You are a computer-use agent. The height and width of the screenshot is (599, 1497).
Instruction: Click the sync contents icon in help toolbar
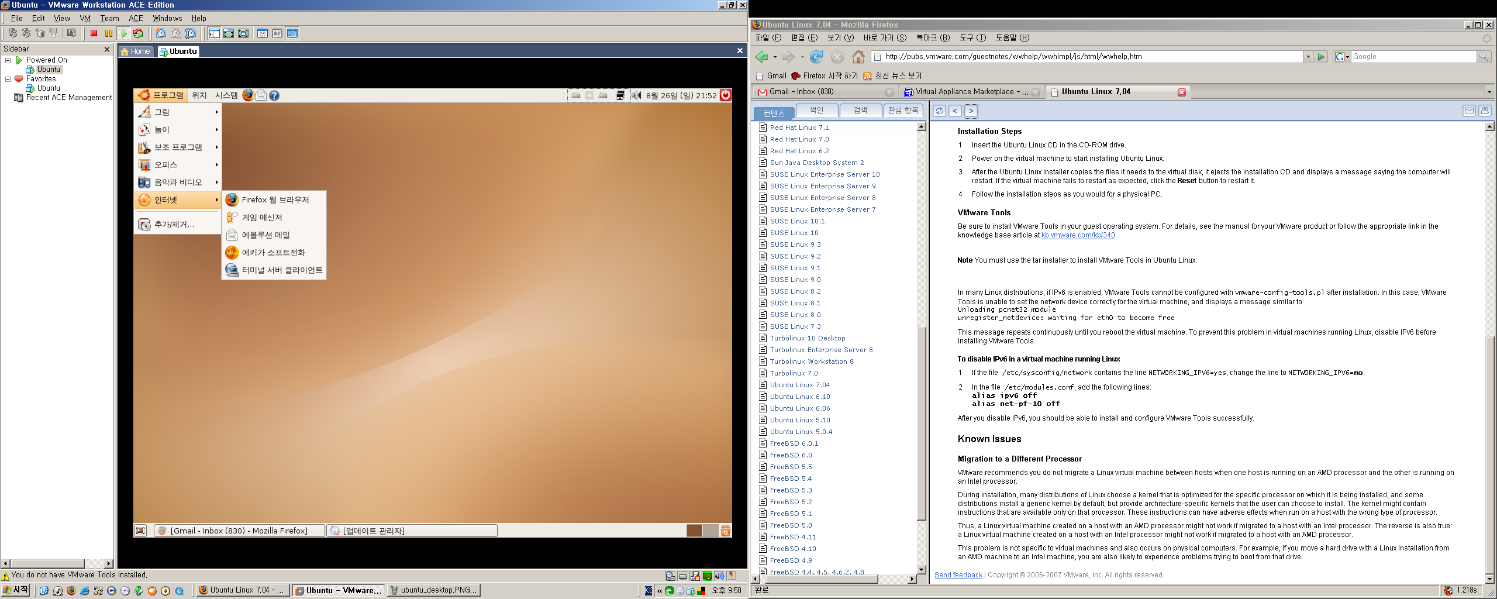coord(940,111)
